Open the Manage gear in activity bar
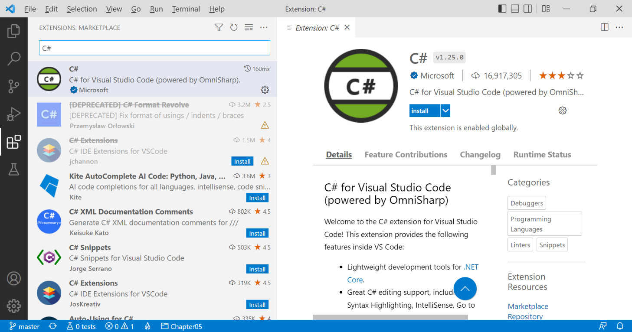632x332 pixels. [x=14, y=306]
